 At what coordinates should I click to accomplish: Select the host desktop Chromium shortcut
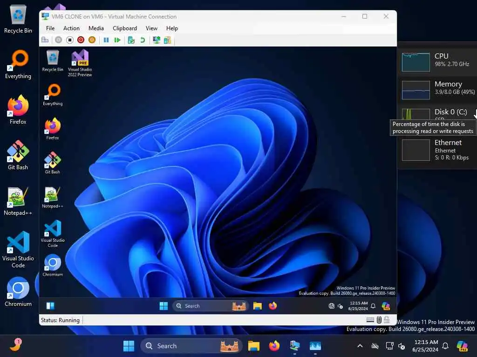[x=18, y=292]
